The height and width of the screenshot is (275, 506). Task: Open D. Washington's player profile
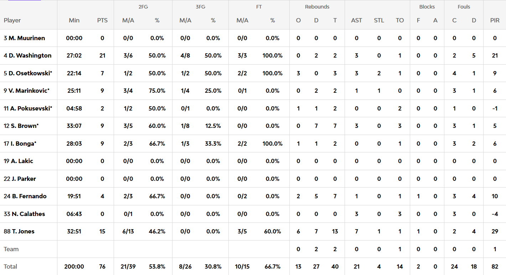(30, 55)
